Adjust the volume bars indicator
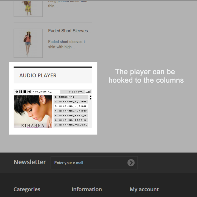197x197 pixels. 88,92
